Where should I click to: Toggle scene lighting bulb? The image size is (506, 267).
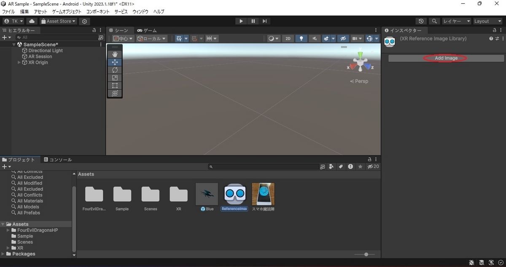301,38
